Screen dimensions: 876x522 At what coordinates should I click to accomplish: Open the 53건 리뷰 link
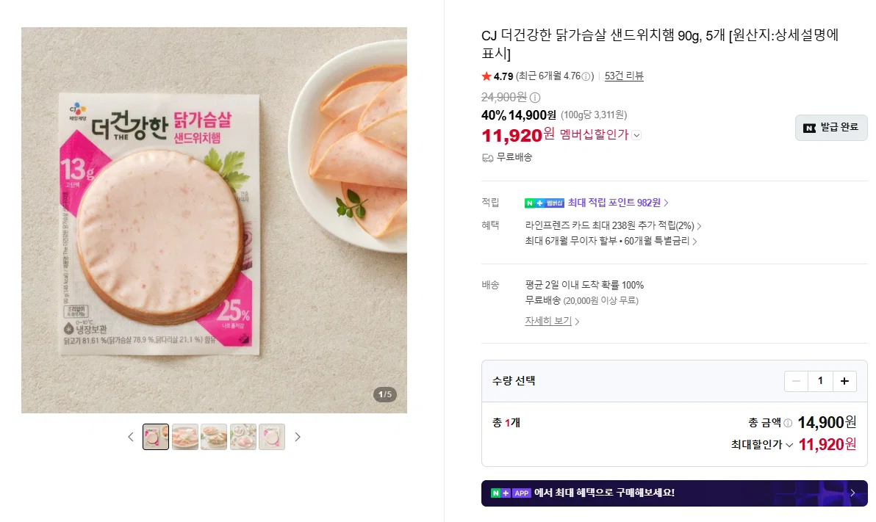(x=624, y=76)
